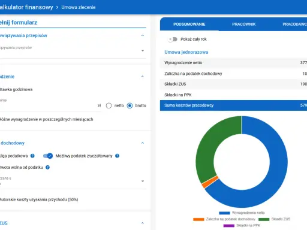
Task: Click the Suma kosztów pracodawcy row
Action: (233, 105)
